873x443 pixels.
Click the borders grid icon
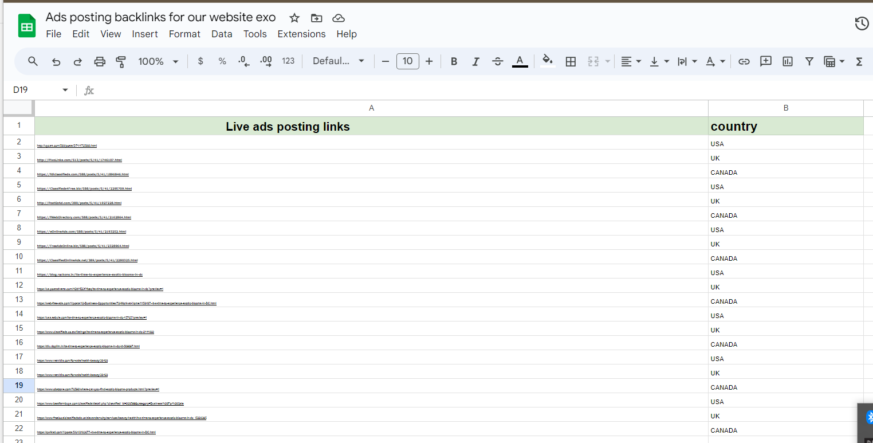(x=571, y=61)
